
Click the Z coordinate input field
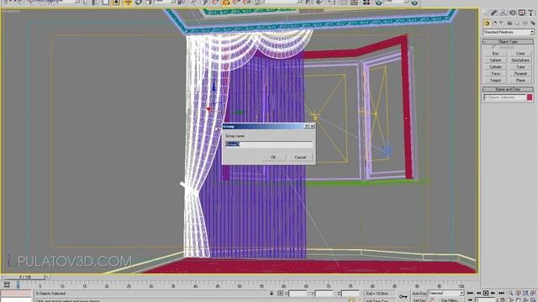click(x=351, y=294)
